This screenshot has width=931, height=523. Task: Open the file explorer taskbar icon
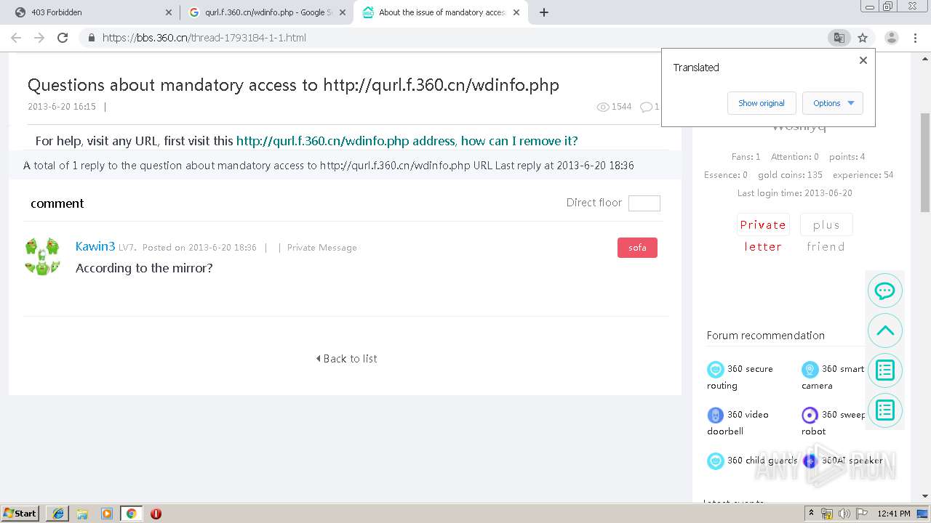(82, 514)
